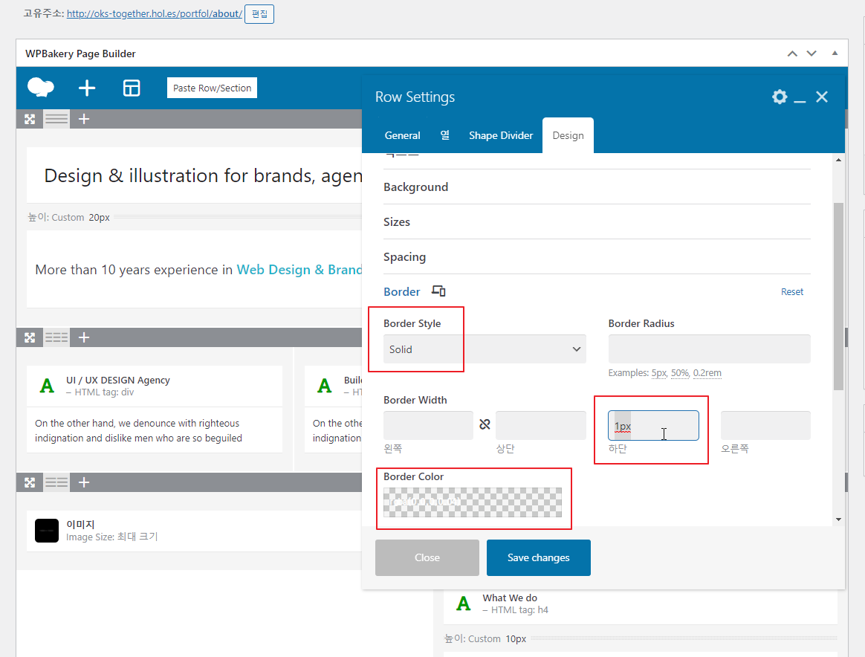Click the permalink URL link
This screenshot has width=865, height=657.
pyautogui.click(x=155, y=14)
